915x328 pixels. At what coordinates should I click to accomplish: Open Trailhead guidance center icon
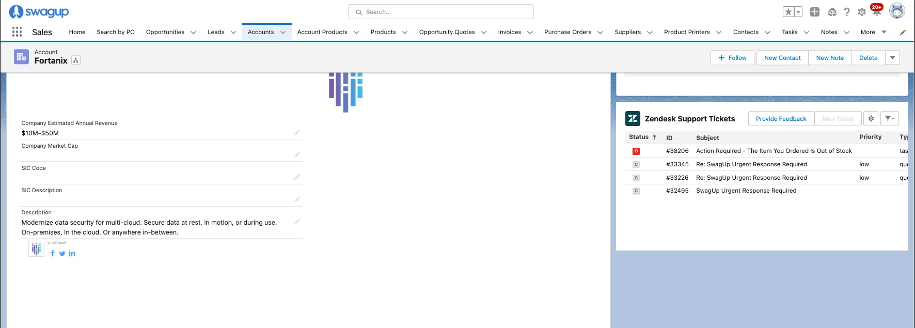pos(832,12)
